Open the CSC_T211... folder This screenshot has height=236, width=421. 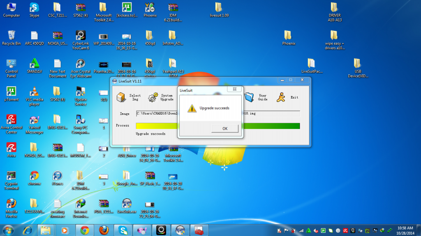point(57,10)
